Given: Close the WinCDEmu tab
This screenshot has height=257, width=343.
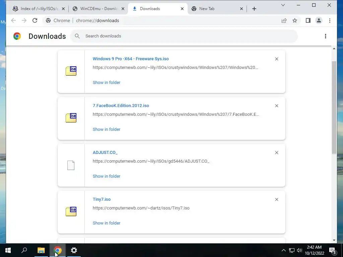Looking at the screenshot, I should point(123,9).
